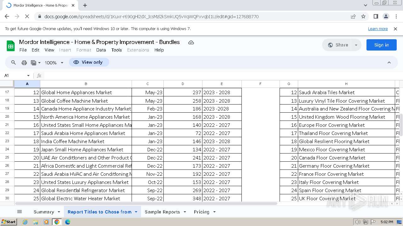Open the all sheets hamburger list
403x226 pixels.
tap(20, 212)
